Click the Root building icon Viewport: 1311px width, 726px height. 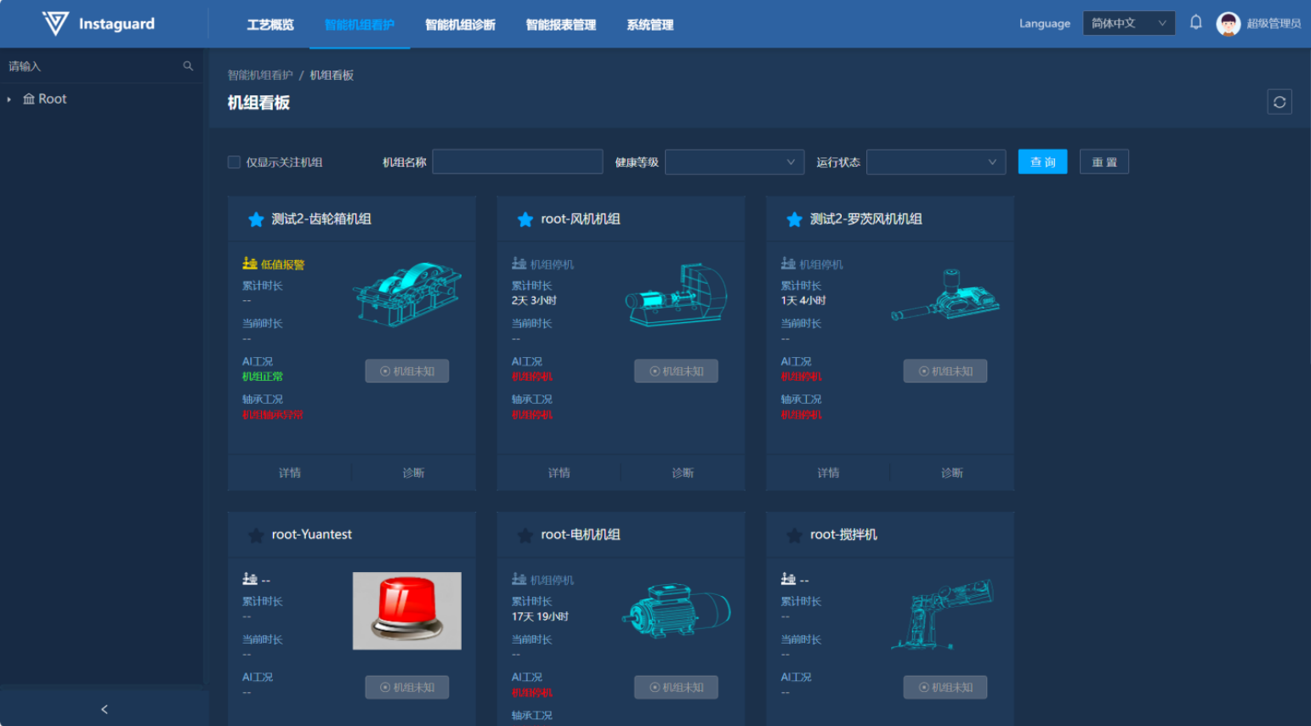pyautogui.click(x=29, y=99)
